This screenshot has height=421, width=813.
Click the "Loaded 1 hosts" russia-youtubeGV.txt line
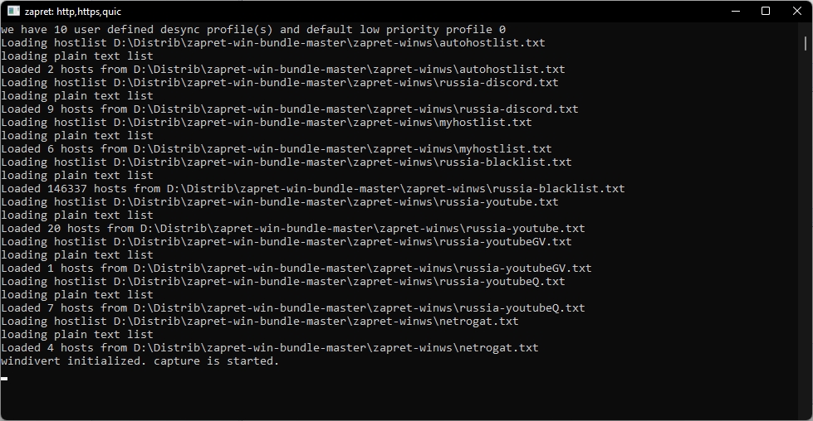click(296, 268)
